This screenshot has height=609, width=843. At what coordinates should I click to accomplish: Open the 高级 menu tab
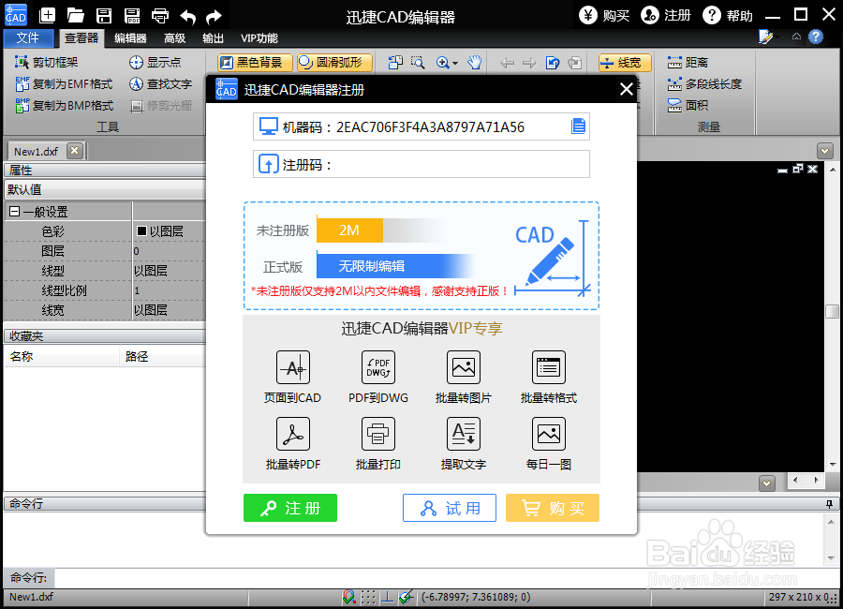(174, 37)
